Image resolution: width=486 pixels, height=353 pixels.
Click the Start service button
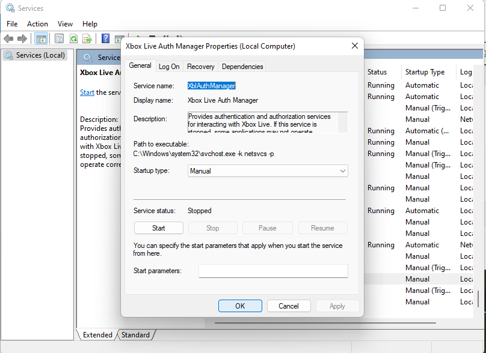pyautogui.click(x=158, y=228)
